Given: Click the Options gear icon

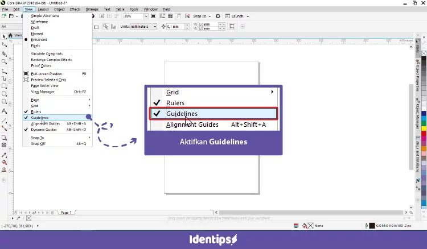Looking at the screenshot, I should [x=218, y=16].
